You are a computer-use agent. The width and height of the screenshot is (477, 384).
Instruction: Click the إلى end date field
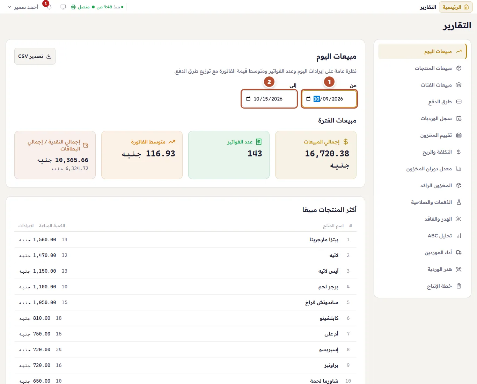point(269,99)
